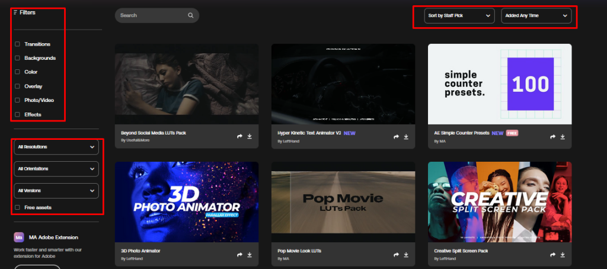Click the search magnifier icon
Image resolution: width=607 pixels, height=269 pixels.
(x=190, y=15)
